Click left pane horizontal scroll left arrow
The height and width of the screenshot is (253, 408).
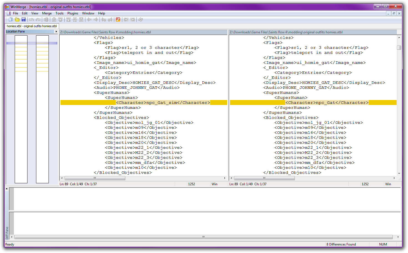62,178
